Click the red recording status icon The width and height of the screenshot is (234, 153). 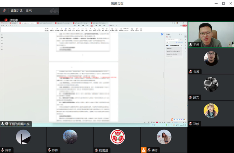pos(6,20)
